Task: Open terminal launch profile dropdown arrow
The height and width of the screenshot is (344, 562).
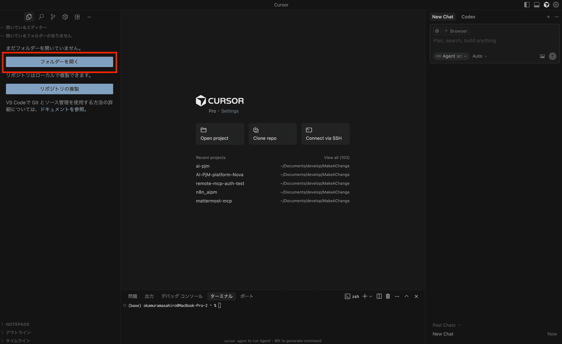Action: [371, 296]
